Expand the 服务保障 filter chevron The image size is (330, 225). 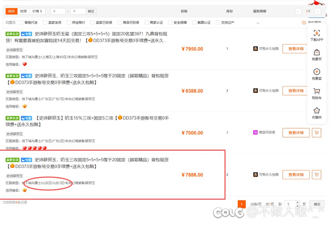pyautogui.click(x=258, y=23)
